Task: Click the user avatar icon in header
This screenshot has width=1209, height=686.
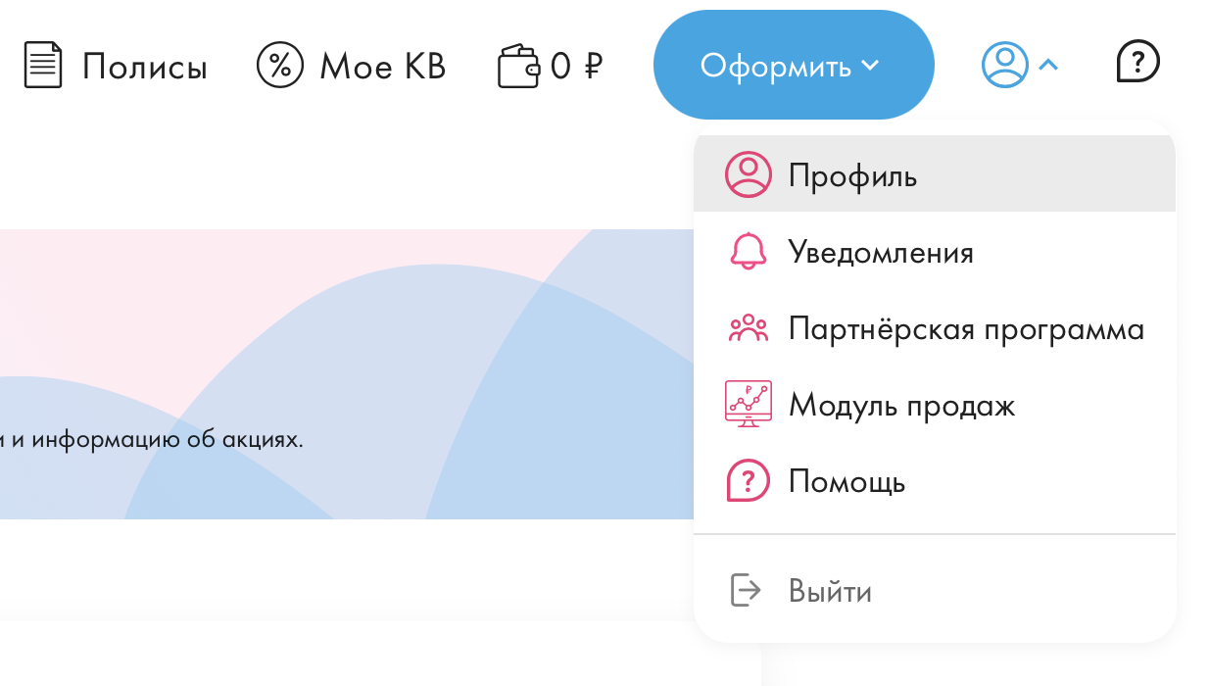Action: 1004,65
